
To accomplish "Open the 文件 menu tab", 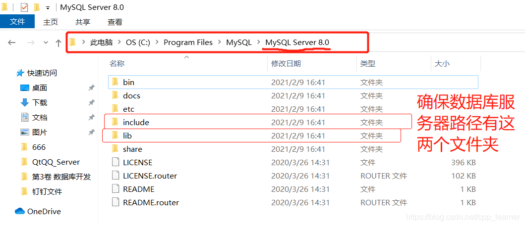I will [17, 22].
